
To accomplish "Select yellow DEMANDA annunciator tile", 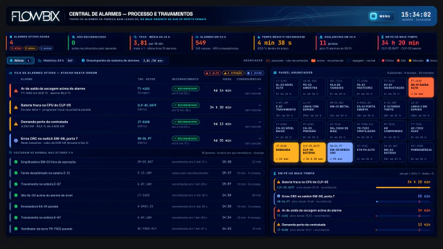I will (286, 152).
